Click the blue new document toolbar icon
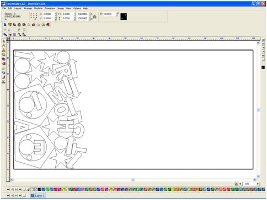This screenshot has height=200, width=267. pos(5,25)
